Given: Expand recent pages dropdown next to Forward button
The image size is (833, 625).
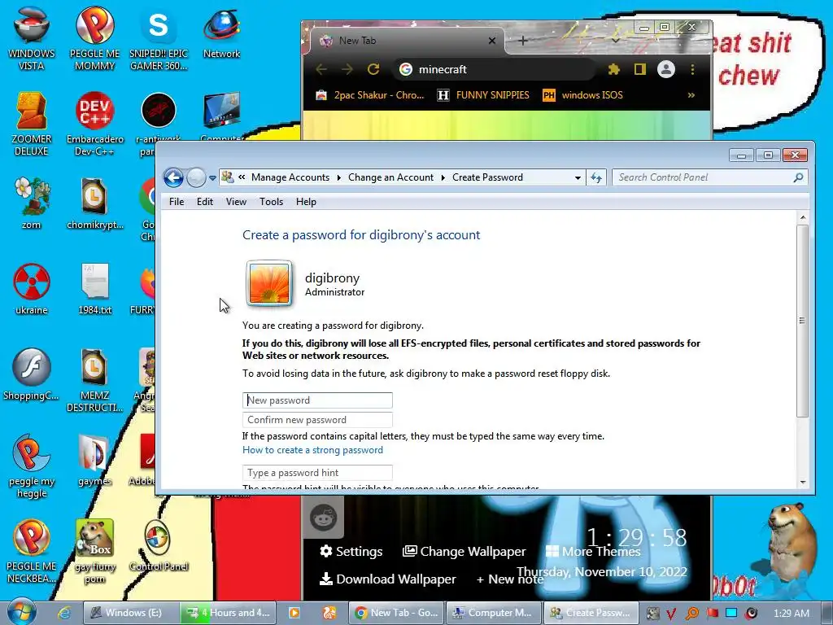Looking at the screenshot, I should tap(212, 178).
